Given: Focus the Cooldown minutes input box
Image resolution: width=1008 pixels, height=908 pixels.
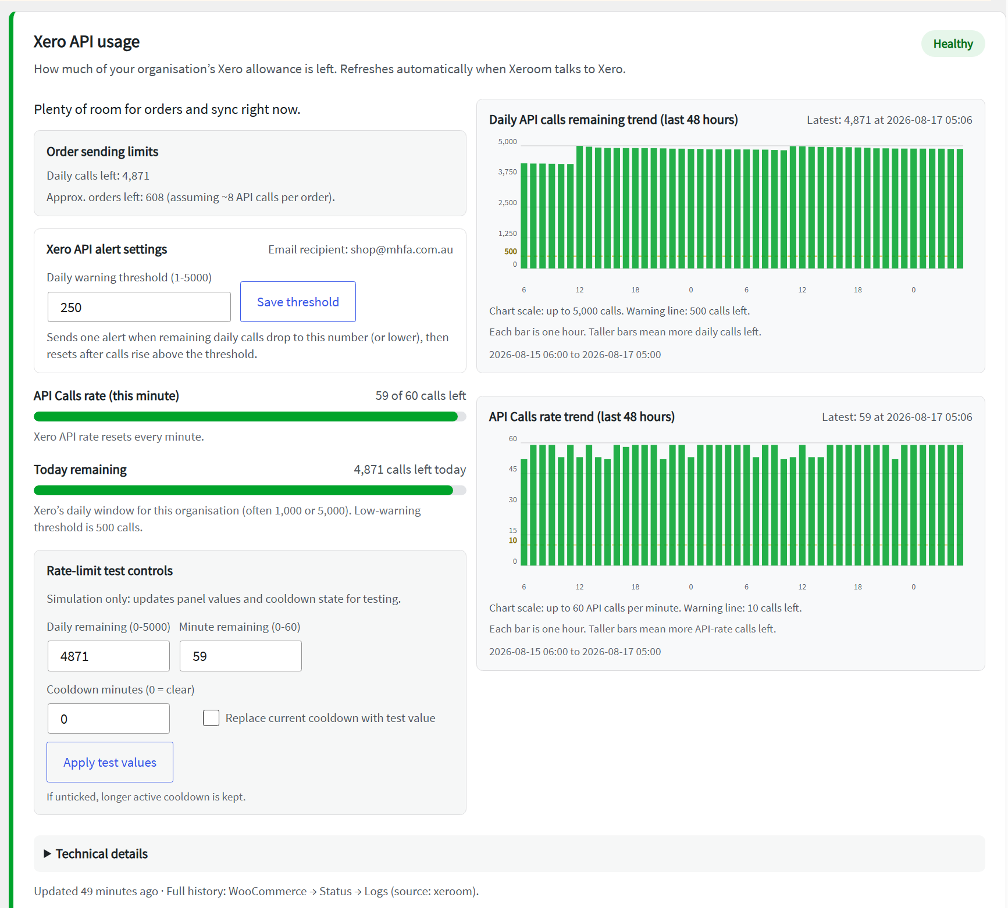Looking at the screenshot, I should click(109, 718).
